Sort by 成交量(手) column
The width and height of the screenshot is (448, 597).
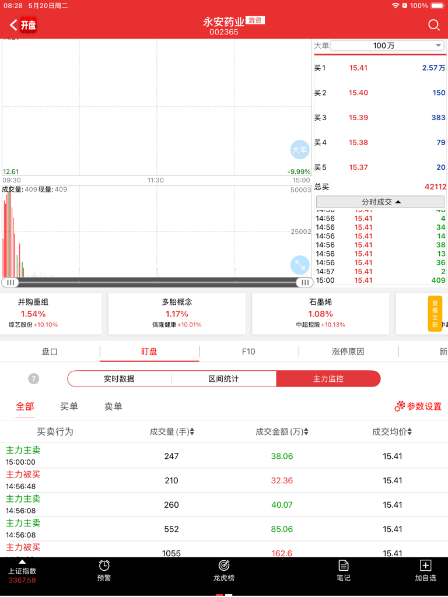(x=172, y=431)
